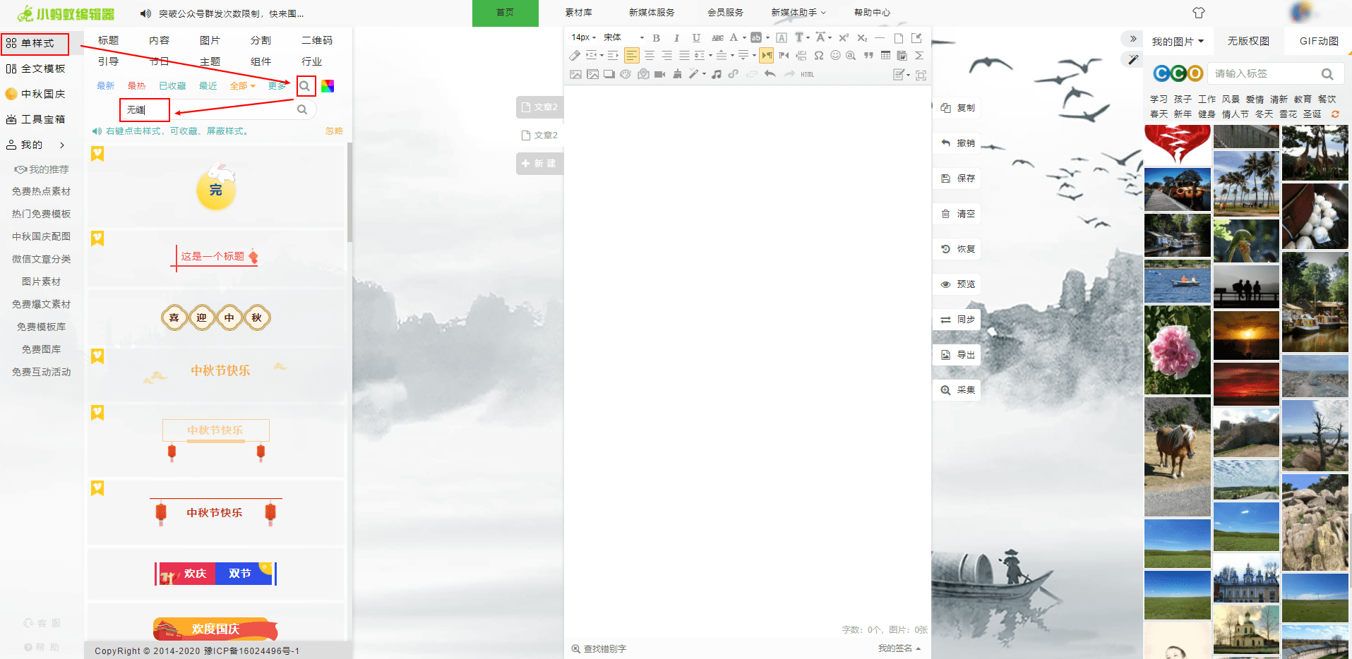Screen dimensions: 1352x659
Task: Switch to the 无版权图 tab
Action: [1248, 42]
